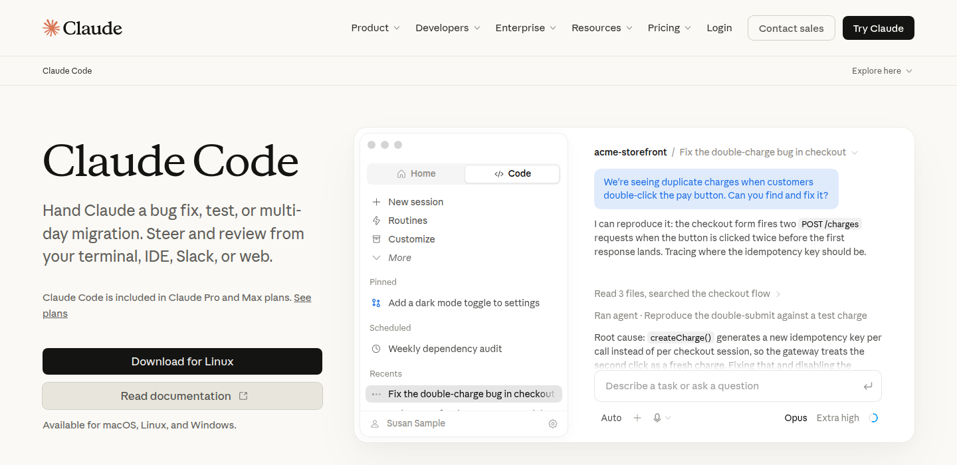The image size is (957, 465).
Task: Focus the Describe a task input field
Action: click(x=738, y=386)
